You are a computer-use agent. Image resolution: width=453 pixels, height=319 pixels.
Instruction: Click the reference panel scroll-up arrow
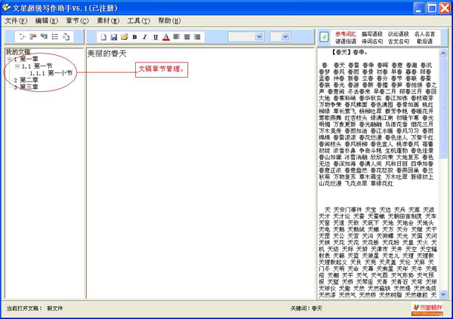[x=444, y=54]
